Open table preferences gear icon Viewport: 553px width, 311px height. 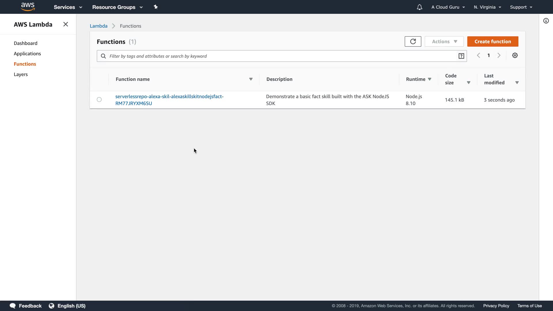(x=515, y=56)
